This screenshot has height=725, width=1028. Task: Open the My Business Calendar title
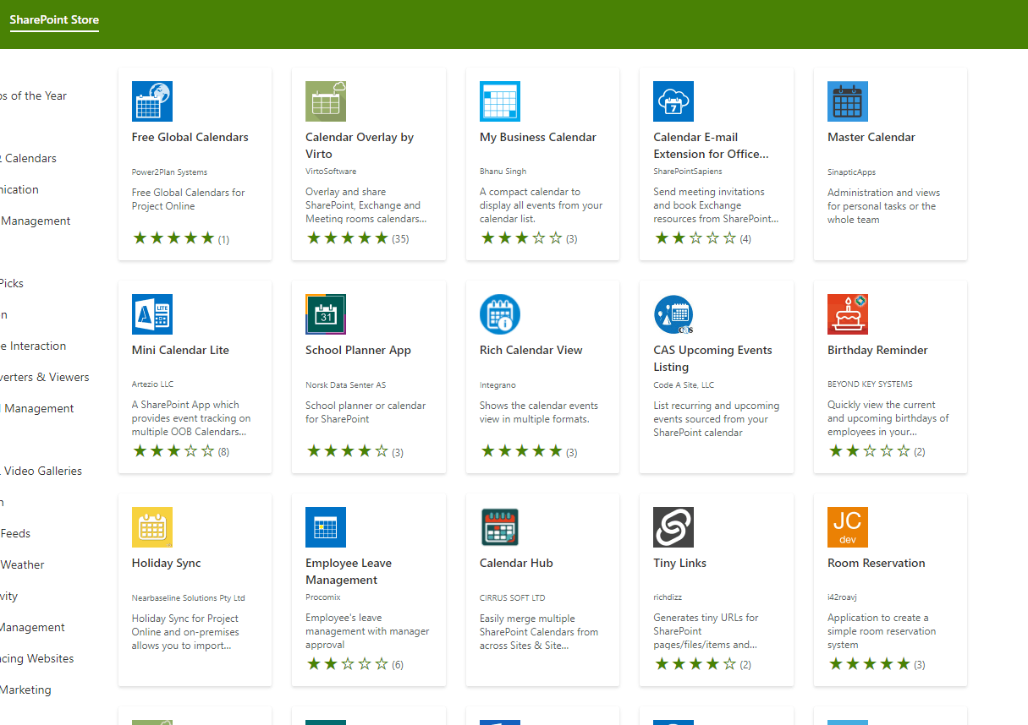tap(538, 137)
